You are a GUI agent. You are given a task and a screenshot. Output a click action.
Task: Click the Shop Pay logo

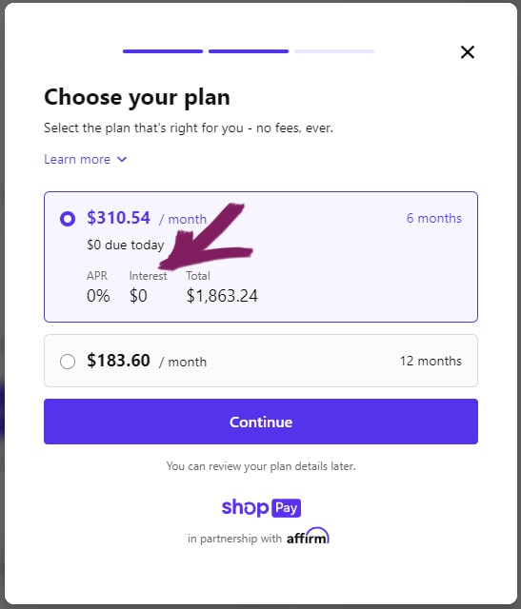(261, 507)
